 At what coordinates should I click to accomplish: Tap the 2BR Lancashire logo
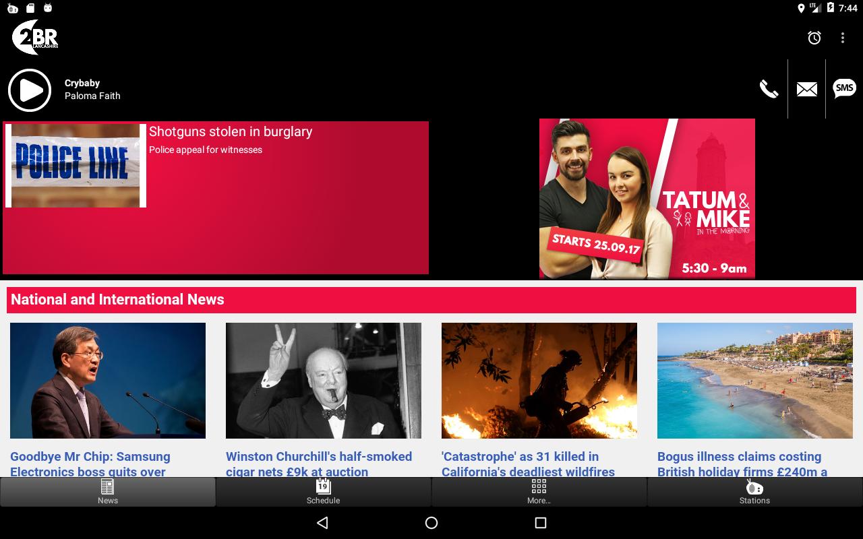pyautogui.click(x=35, y=37)
